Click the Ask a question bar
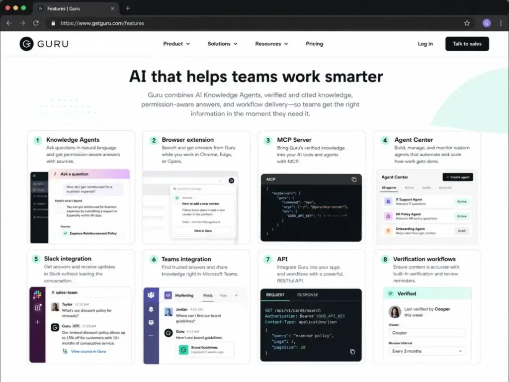The image size is (509, 382). point(89,174)
